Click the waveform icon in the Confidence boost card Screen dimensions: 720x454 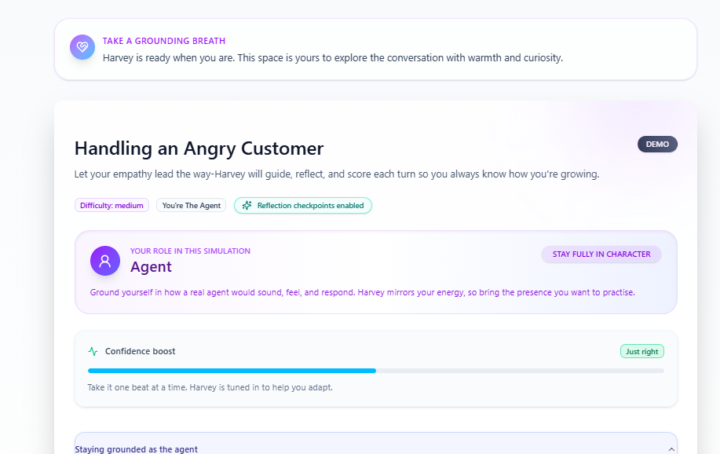(x=93, y=351)
